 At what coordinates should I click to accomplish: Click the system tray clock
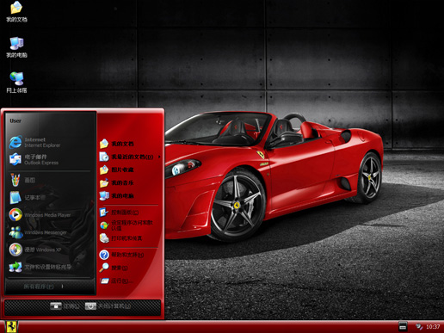coord(433,327)
